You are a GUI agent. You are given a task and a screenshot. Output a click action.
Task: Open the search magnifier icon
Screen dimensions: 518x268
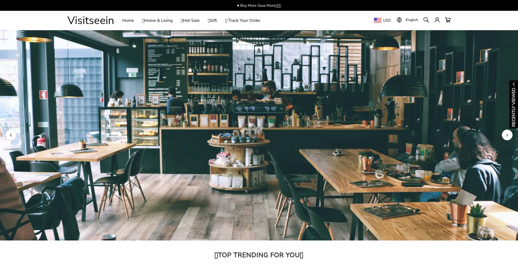(x=426, y=20)
